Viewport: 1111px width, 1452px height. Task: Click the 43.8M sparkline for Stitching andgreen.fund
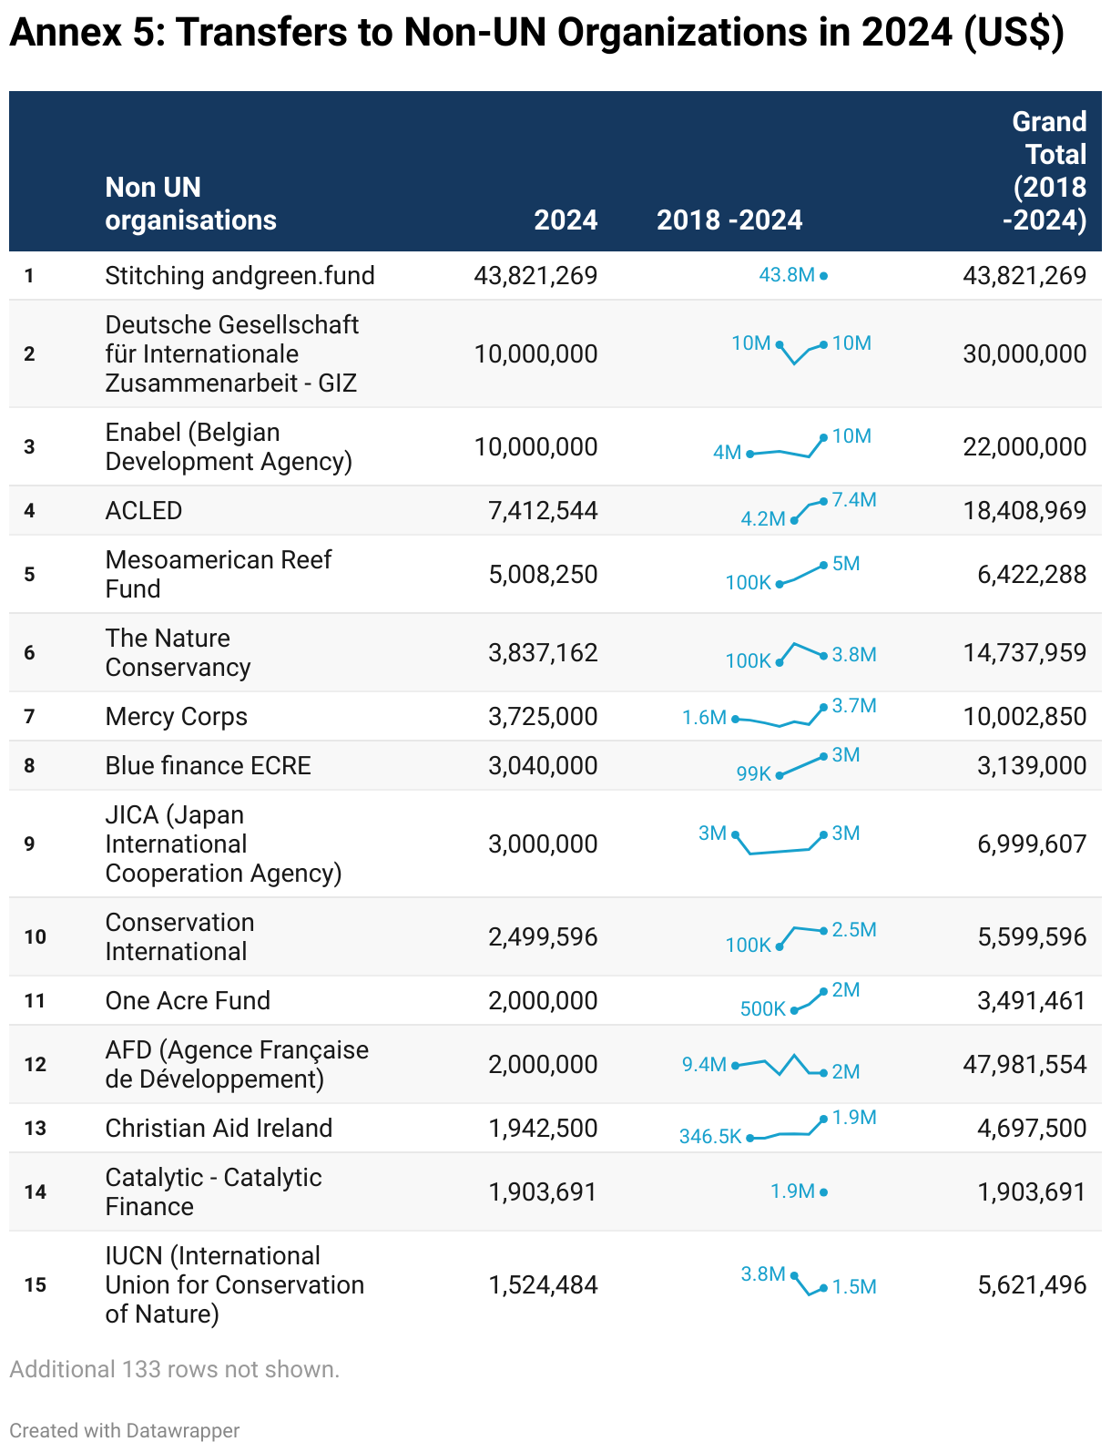(x=793, y=275)
